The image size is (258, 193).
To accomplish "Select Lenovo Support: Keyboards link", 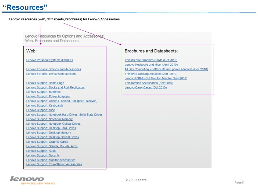I will (45, 106).
